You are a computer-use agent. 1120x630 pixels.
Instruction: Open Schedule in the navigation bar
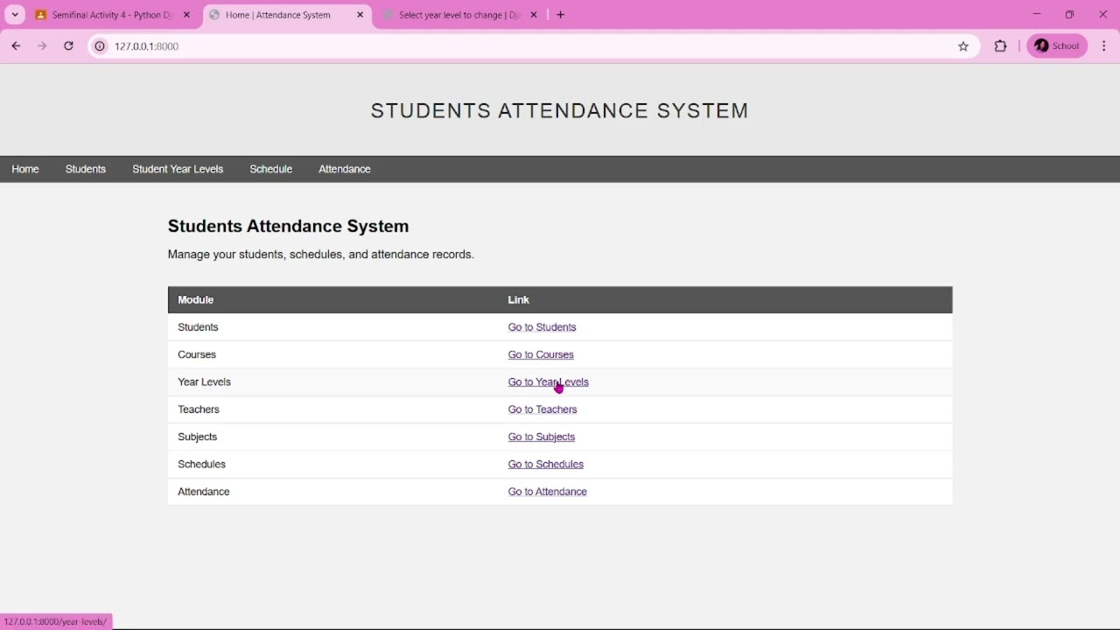click(x=271, y=169)
